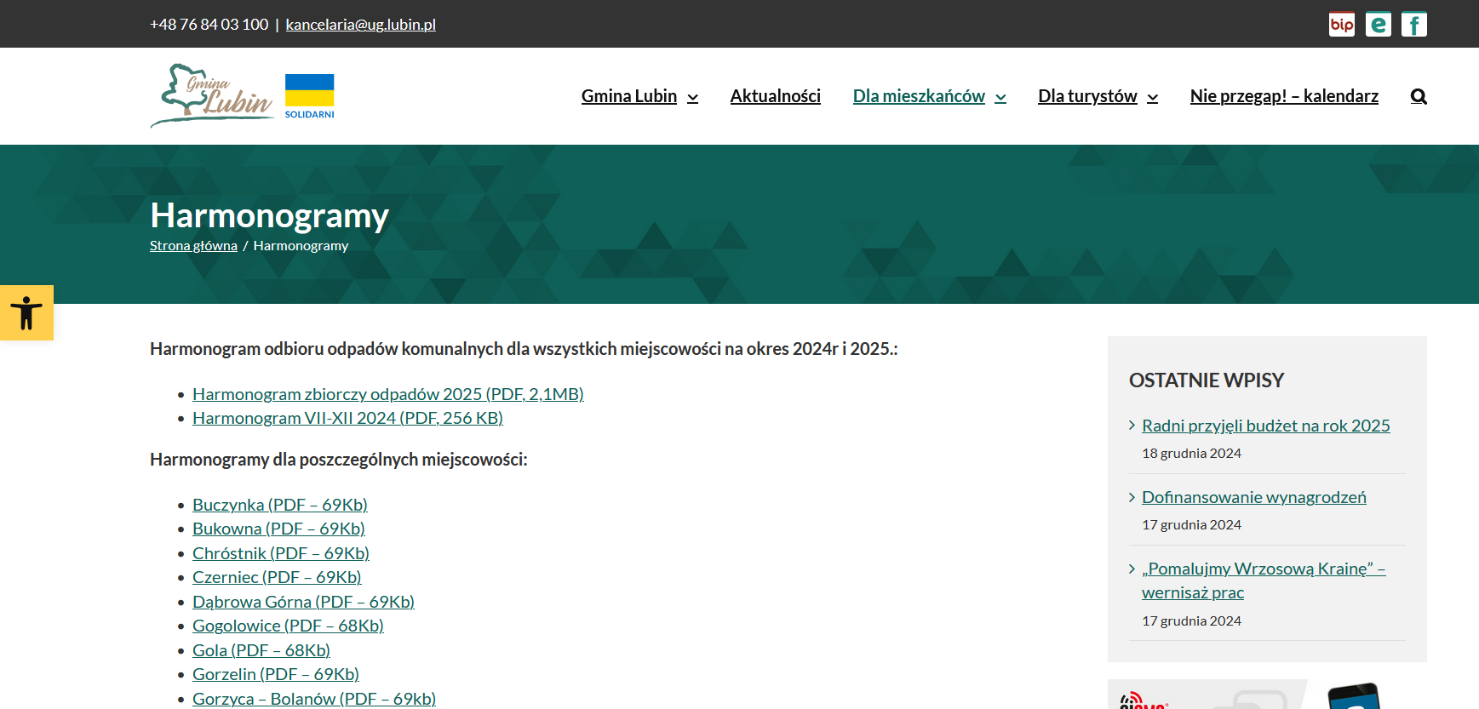Click the kancelaria@ug.lubin.pl email link
The height and width of the screenshot is (709, 1479).
[360, 25]
